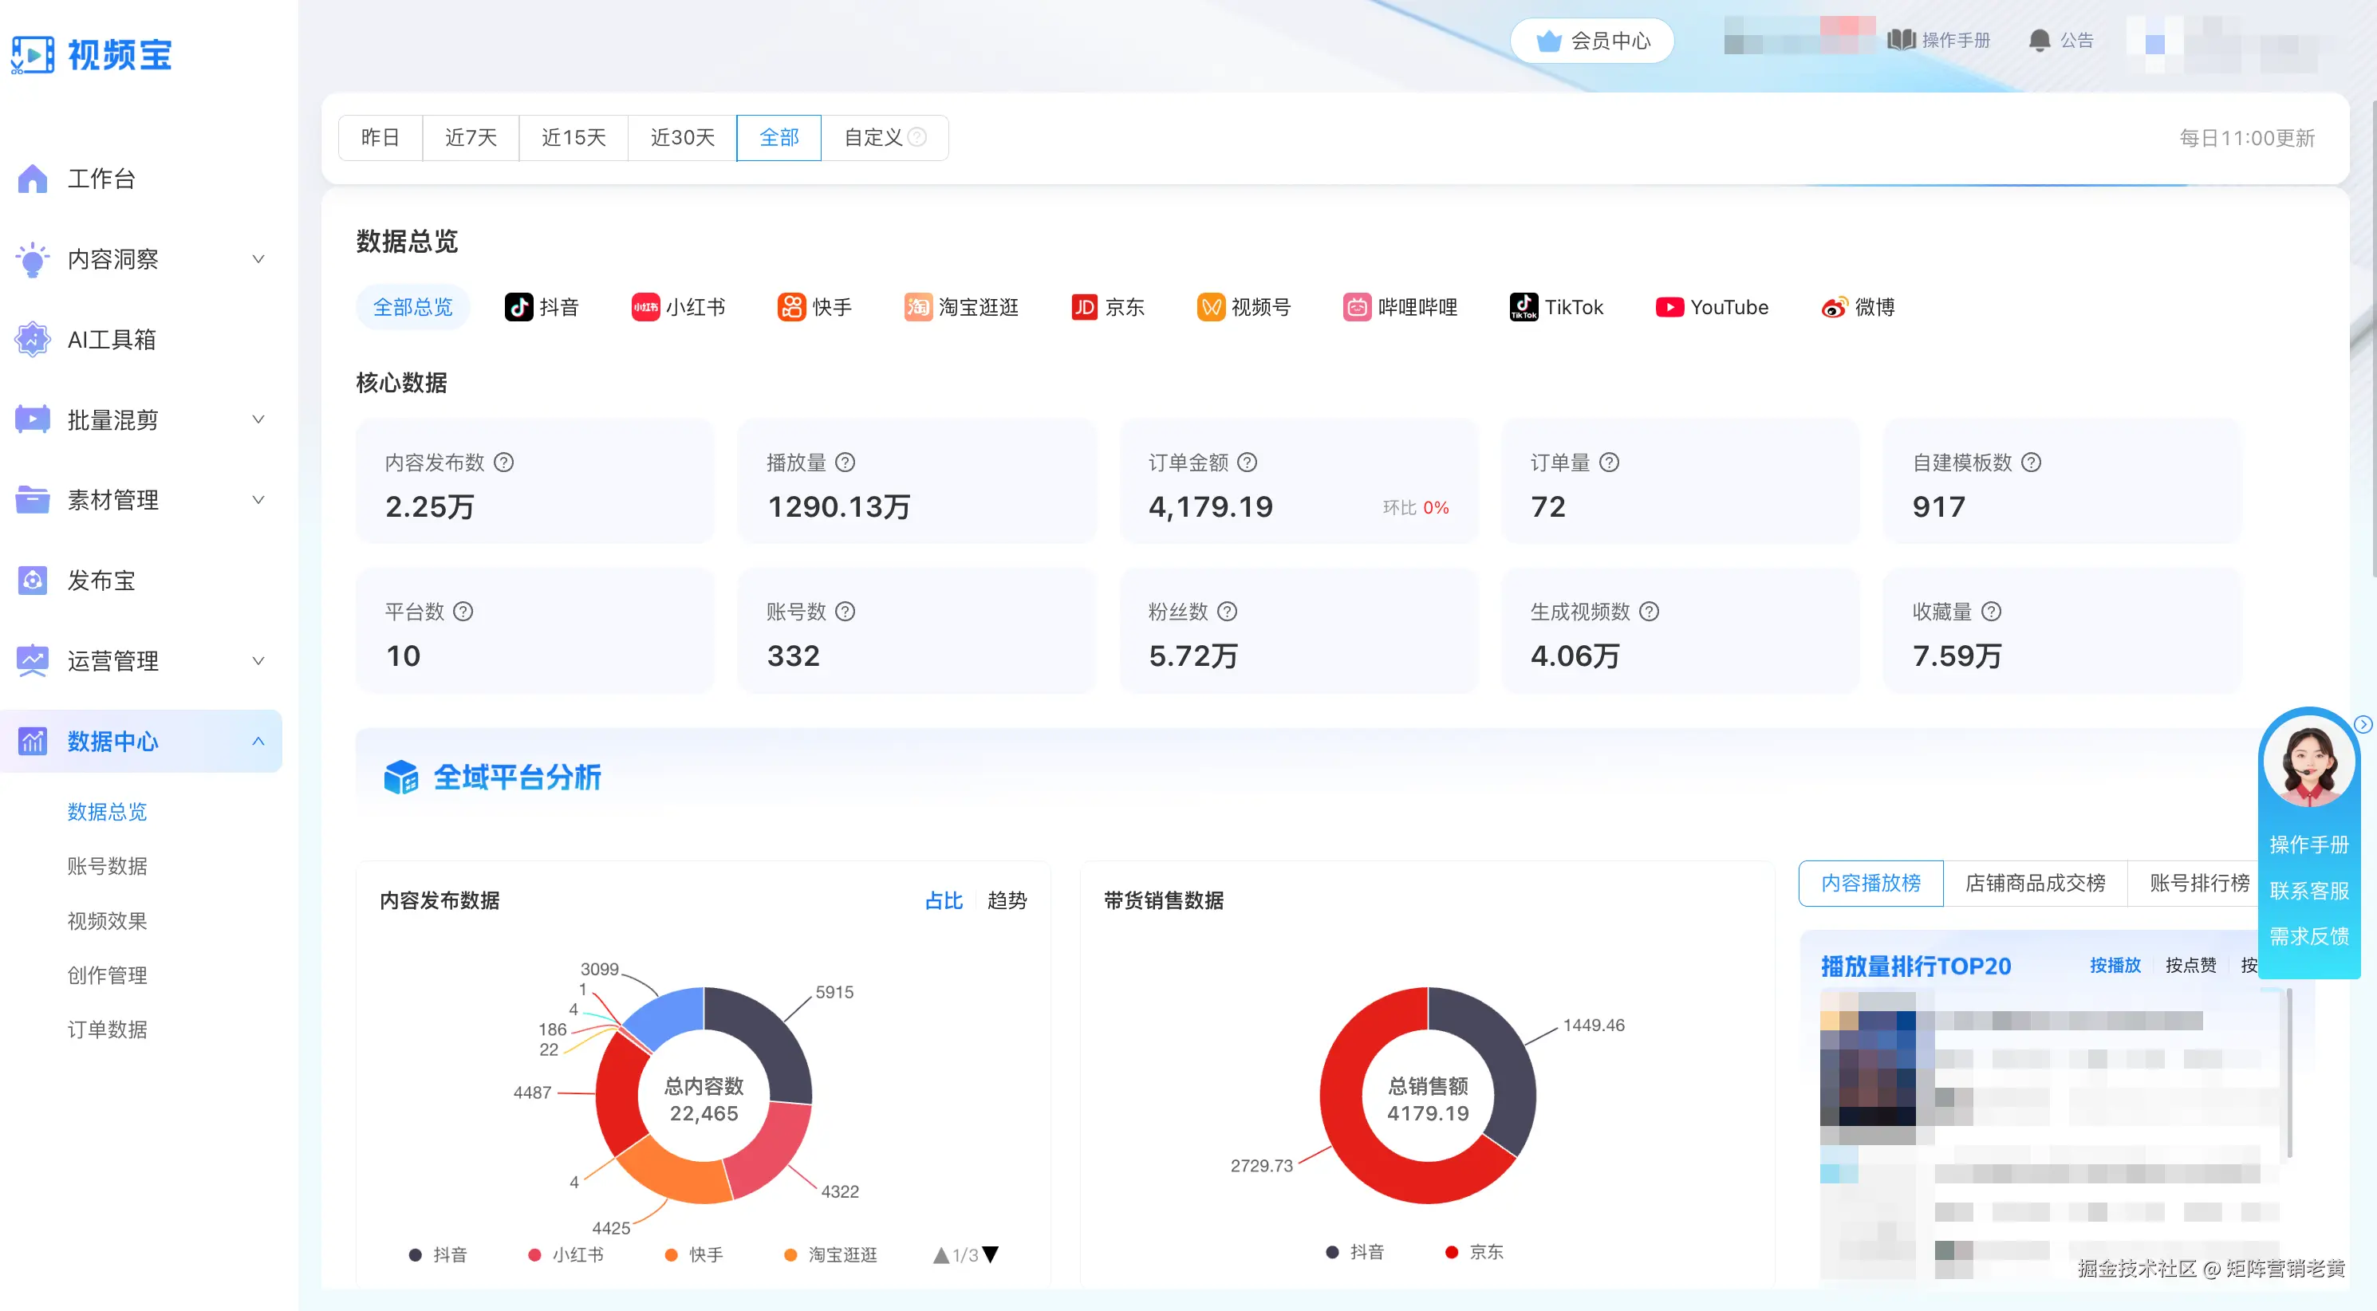
Task: Open the AI工具箱 icon
Action: [x=32, y=340]
